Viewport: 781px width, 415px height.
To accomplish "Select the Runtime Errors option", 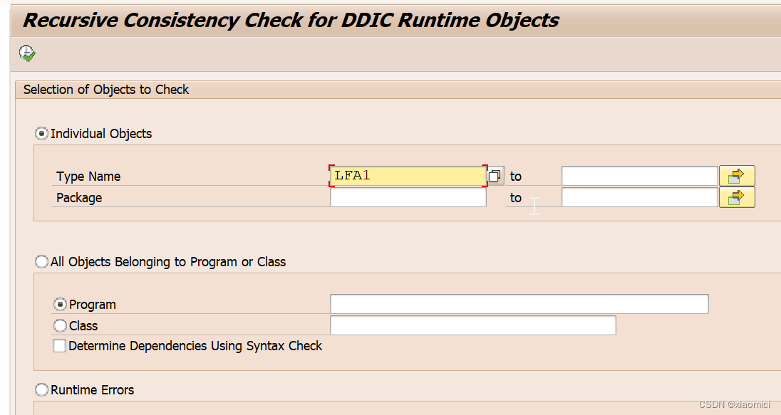I will (x=41, y=389).
